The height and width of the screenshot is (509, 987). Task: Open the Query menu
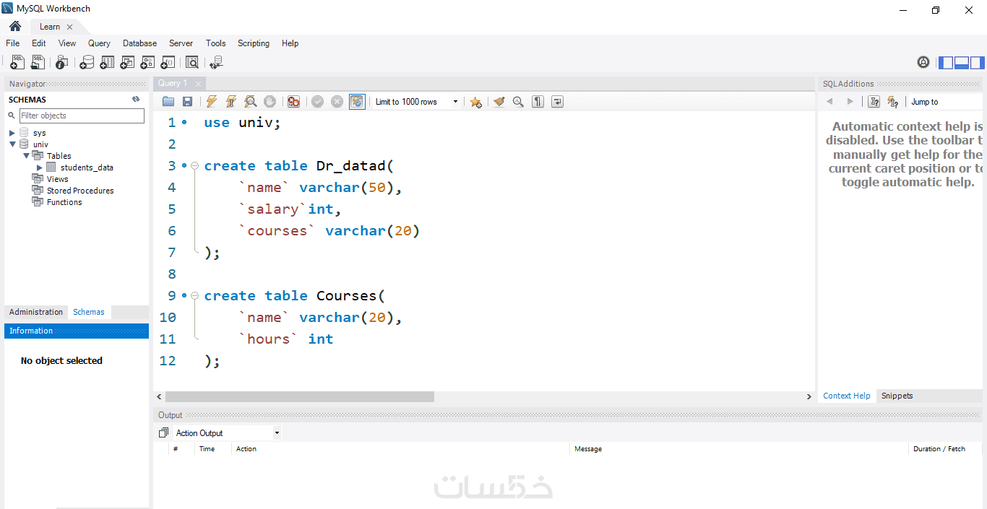click(x=100, y=43)
